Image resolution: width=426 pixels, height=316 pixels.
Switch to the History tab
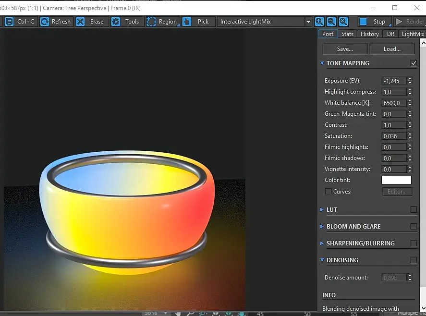pos(369,34)
